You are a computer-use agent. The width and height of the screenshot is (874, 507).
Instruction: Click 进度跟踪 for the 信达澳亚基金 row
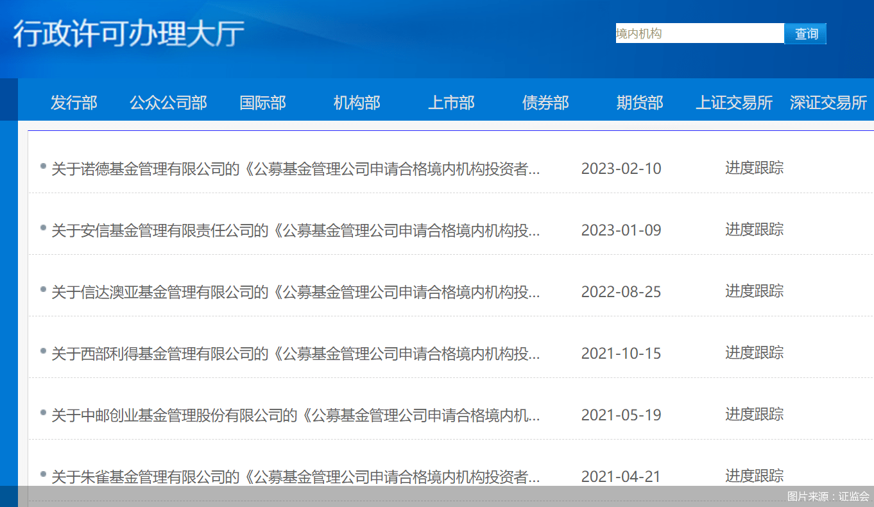click(x=755, y=291)
